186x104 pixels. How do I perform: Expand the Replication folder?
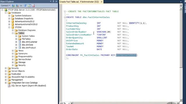pyautogui.click(x=6, y=74)
